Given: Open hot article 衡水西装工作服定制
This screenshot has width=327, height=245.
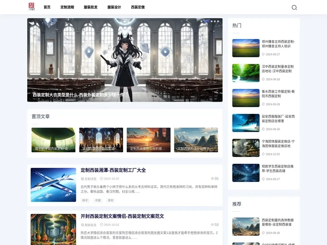Looking at the screenshot, I should (278, 94).
